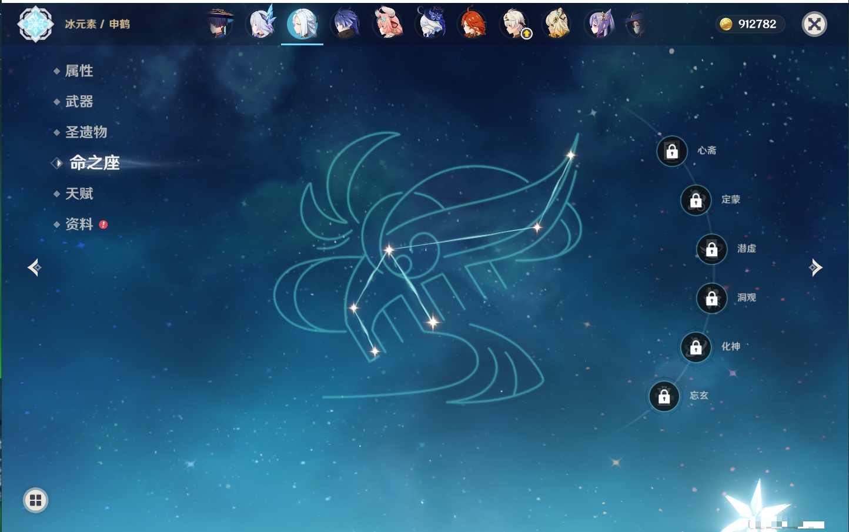Viewport: 849px width, 532px height.
Task: Tap the locked 忘玄 constellation node
Action: point(664,396)
